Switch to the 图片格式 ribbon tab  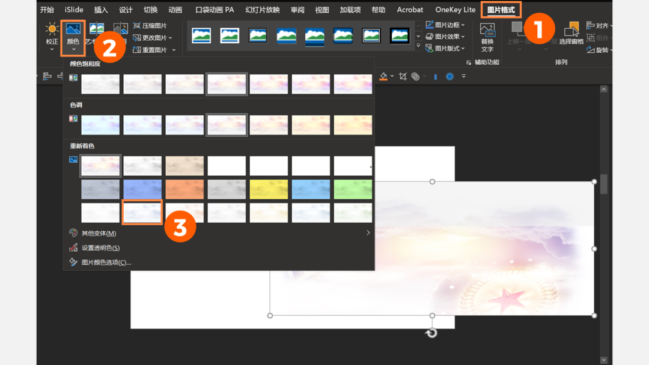click(x=501, y=10)
